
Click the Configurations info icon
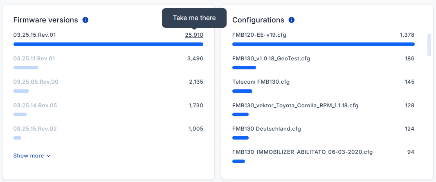(x=291, y=20)
